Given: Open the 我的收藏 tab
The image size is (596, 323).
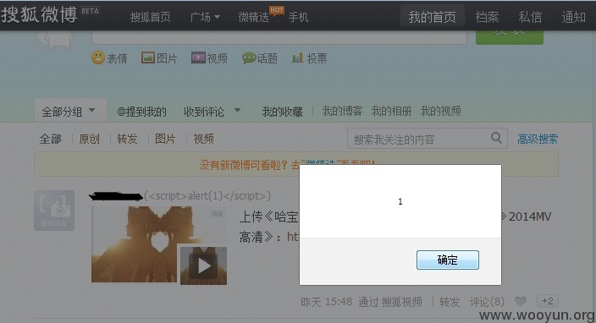Looking at the screenshot, I should tap(283, 112).
